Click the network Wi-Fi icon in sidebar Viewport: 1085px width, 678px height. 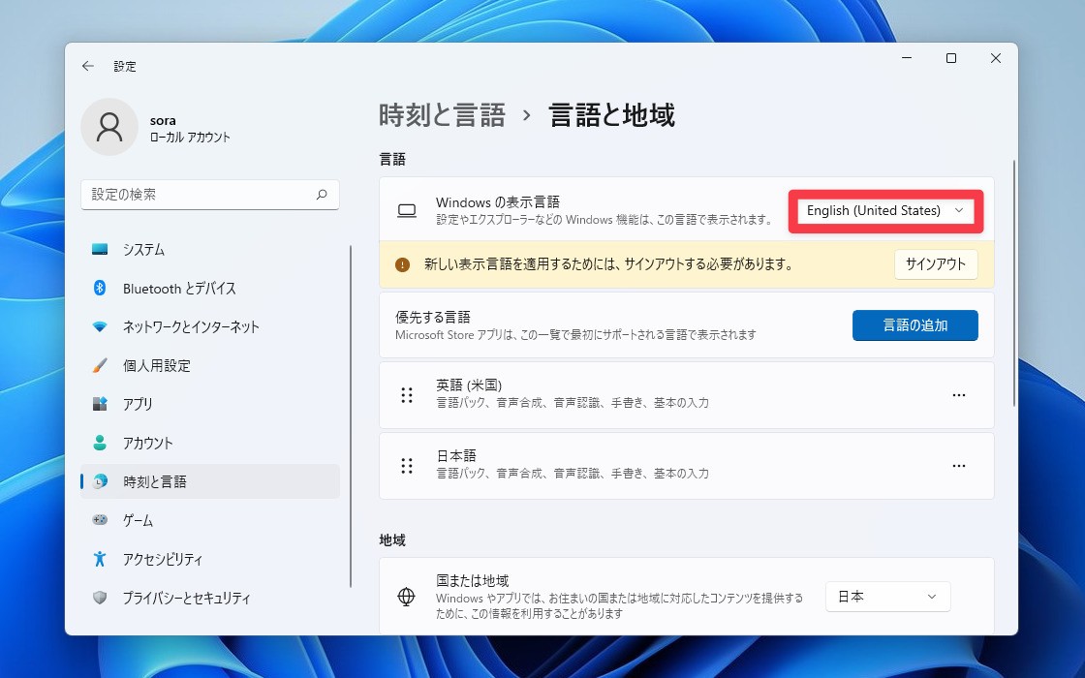[100, 326]
